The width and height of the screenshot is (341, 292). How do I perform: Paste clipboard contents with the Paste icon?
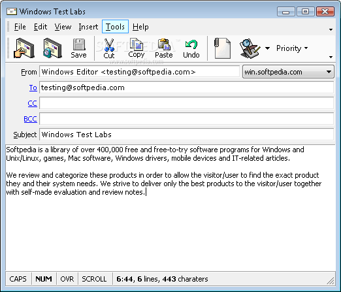click(164, 48)
